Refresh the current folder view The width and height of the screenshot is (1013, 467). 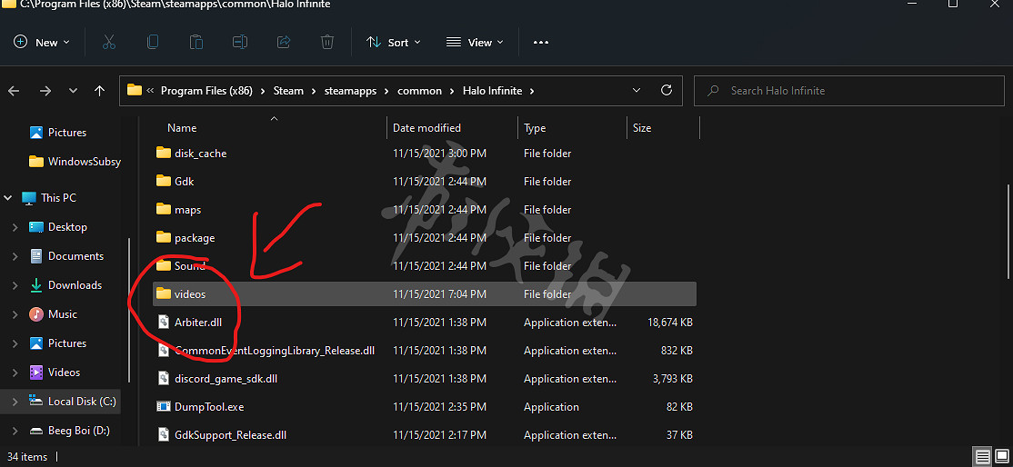click(667, 91)
